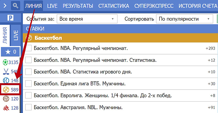Open Евролига. Женщины. 1/4 финала row
Viewport: 218px width, 113px height.
103,96
